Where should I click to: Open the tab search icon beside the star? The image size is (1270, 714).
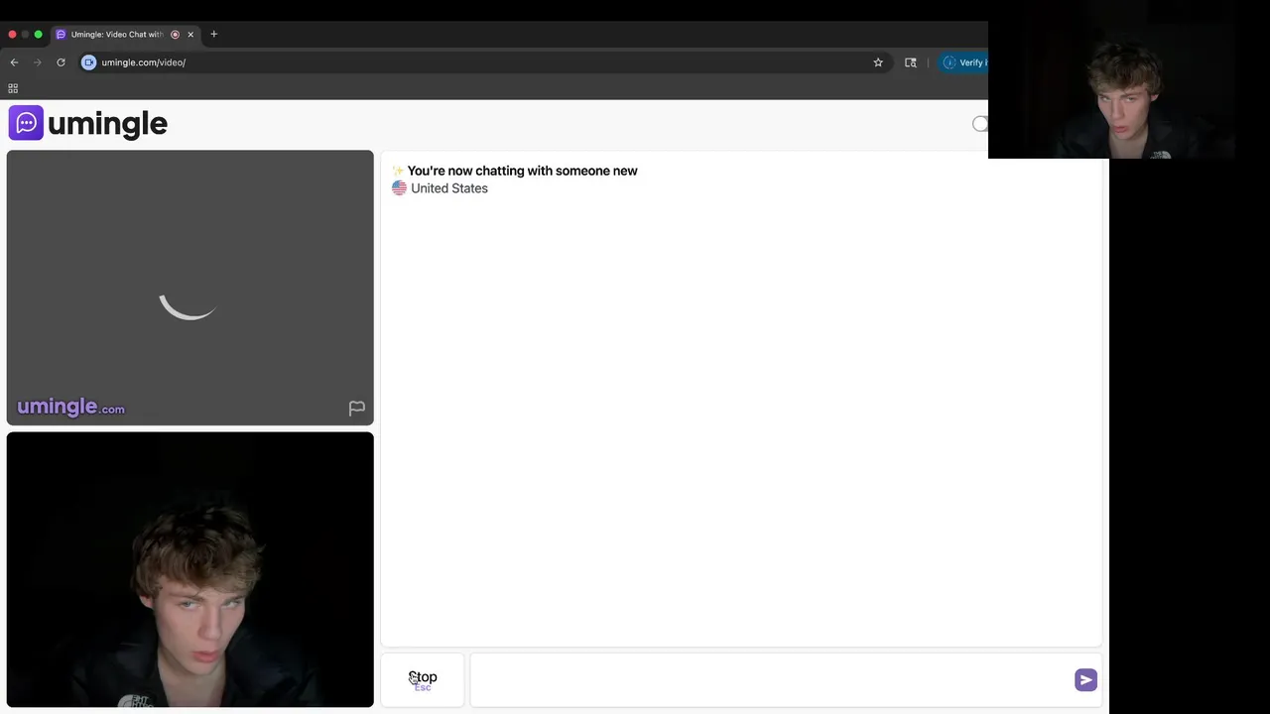click(x=911, y=62)
